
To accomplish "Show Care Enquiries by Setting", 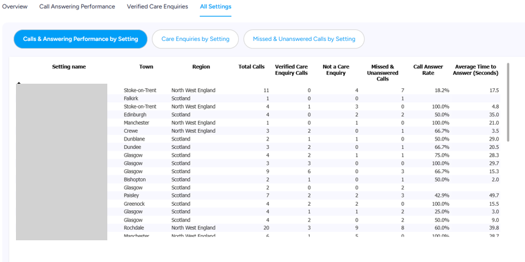I will coord(195,39).
